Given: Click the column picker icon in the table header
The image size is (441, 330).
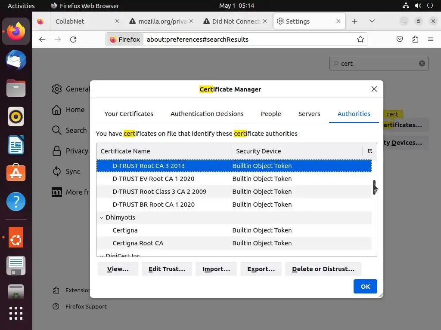Looking at the screenshot, I should tap(370, 151).
